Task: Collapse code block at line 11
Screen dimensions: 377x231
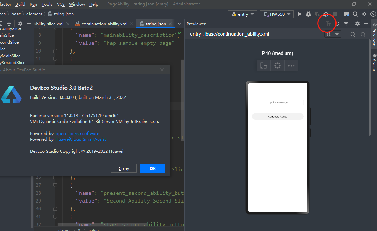Action: click(x=55, y=59)
